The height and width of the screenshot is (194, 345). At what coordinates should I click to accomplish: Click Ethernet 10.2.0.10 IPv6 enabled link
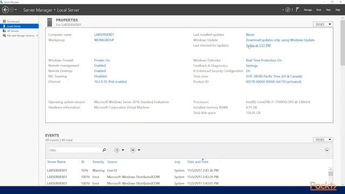[x=111, y=81]
